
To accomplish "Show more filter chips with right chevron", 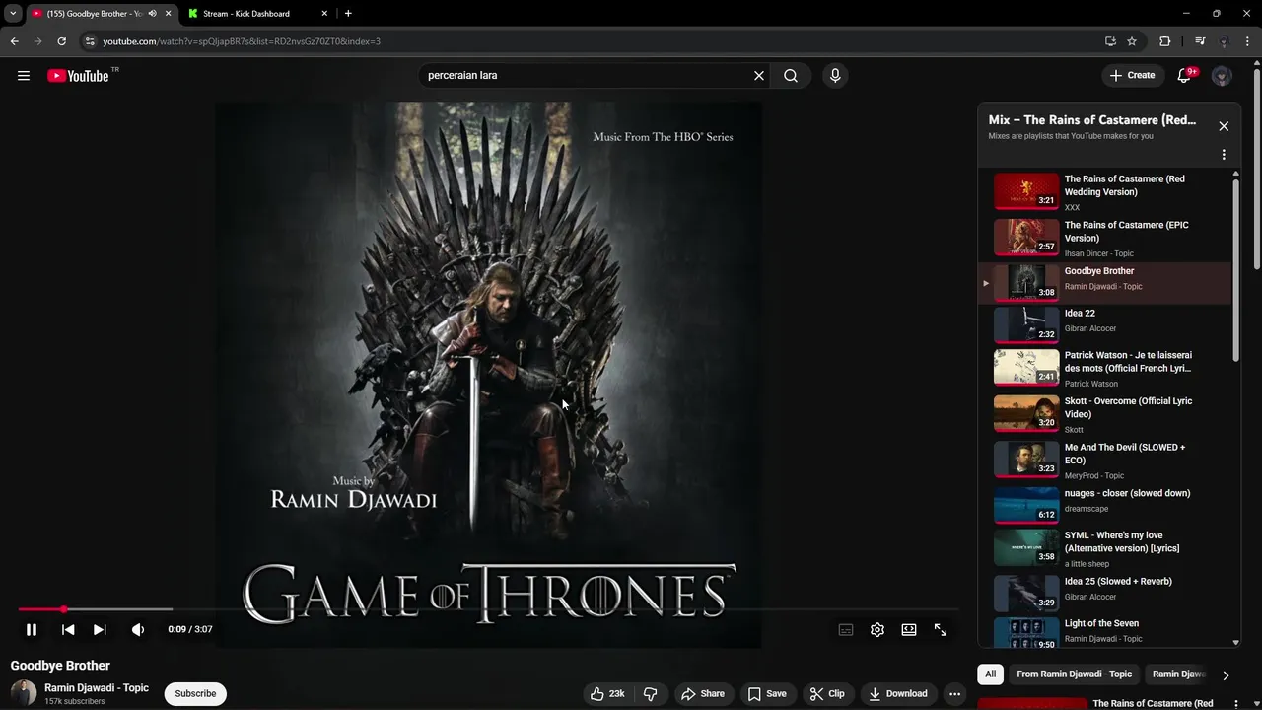I will click(x=1226, y=675).
